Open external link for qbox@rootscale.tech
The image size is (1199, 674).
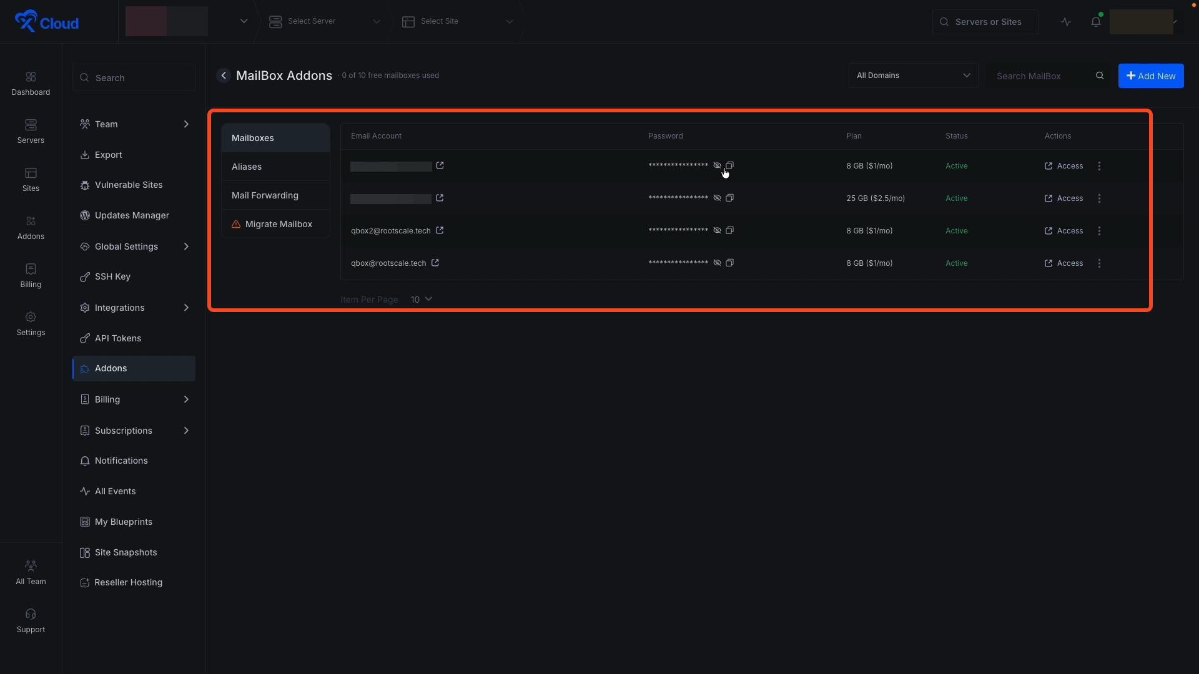pyautogui.click(x=435, y=263)
